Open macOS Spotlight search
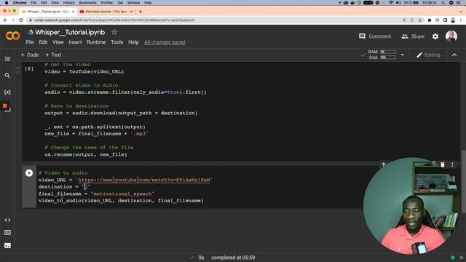466x262 pixels. click(443, 3)
